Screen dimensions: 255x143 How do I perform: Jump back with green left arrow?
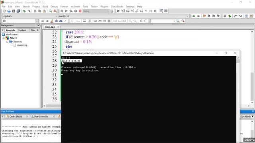tap(194, 16)
